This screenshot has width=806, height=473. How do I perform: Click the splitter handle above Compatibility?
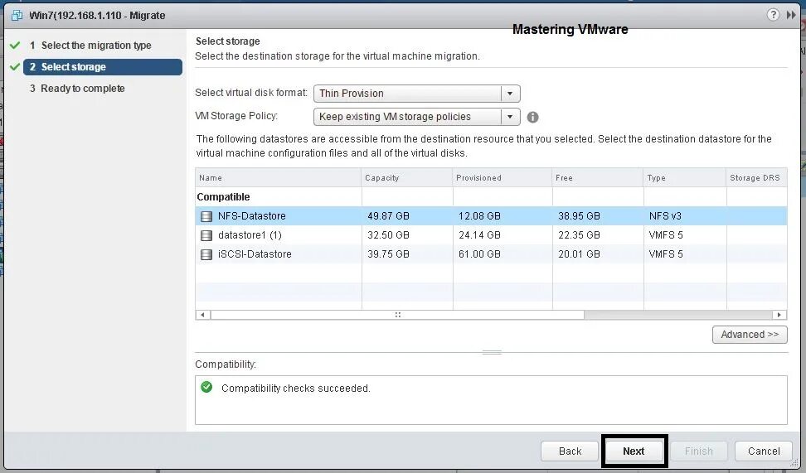(492, 352)
